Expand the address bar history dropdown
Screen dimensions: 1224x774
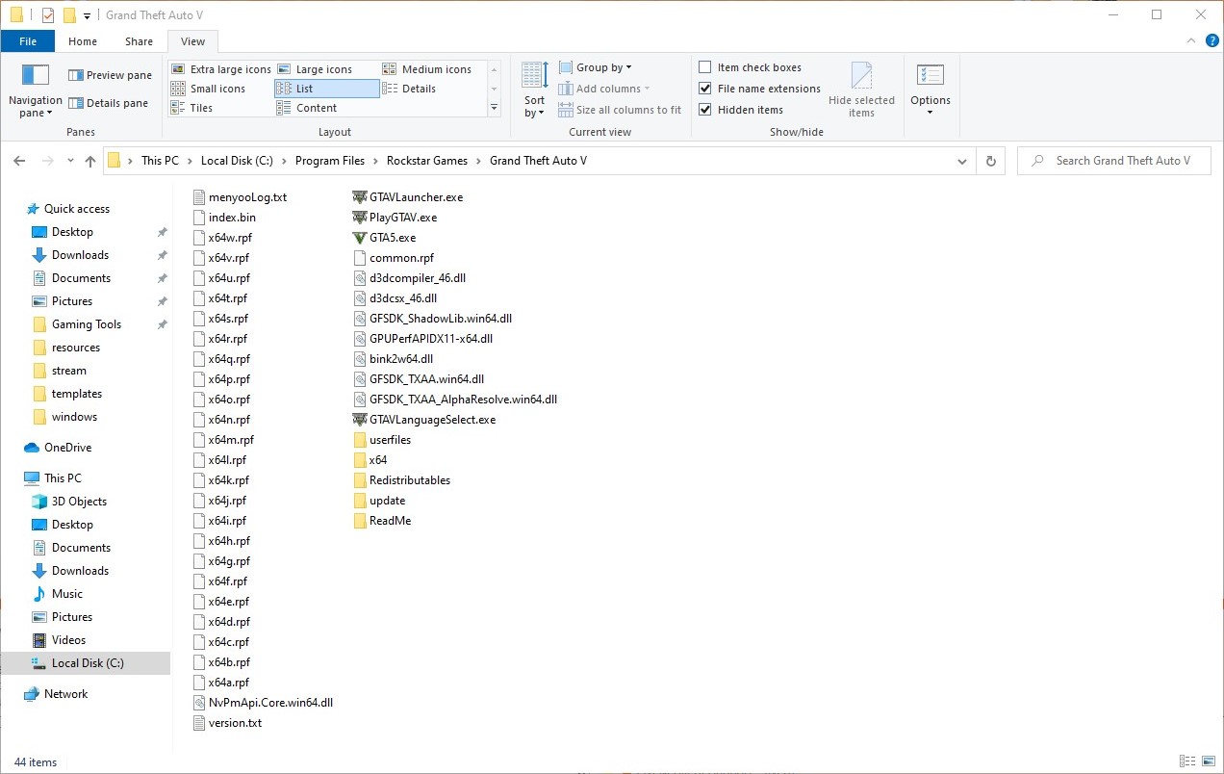(x=963, y=161)
